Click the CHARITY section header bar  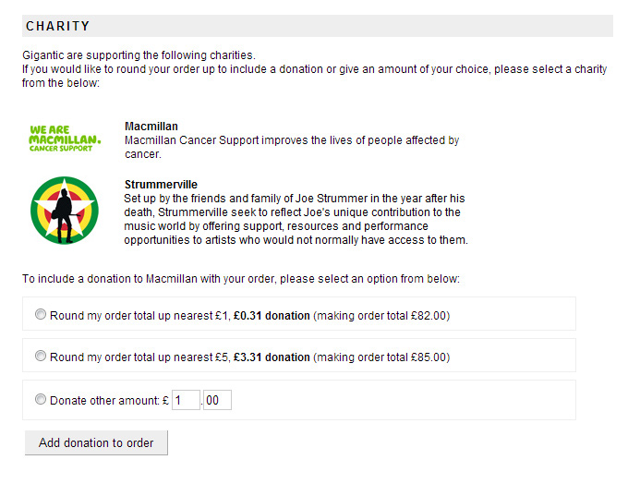317,26
